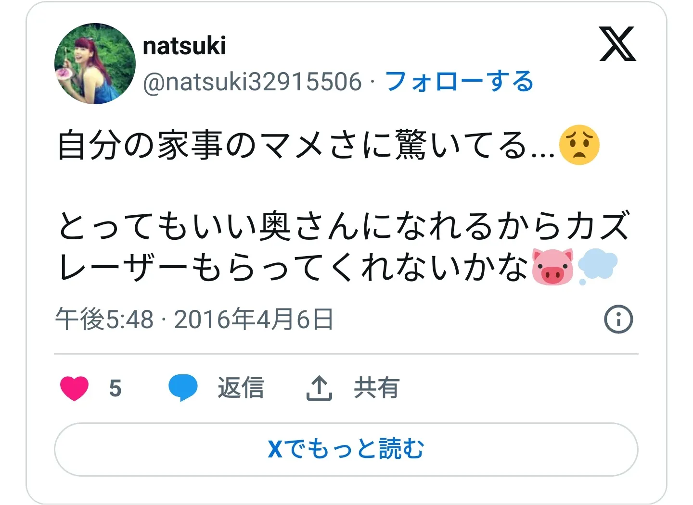Image resolution: width=693 pixels, height=505 pixels.
Task: Select the 共有 share label
Action: [376, 388]
